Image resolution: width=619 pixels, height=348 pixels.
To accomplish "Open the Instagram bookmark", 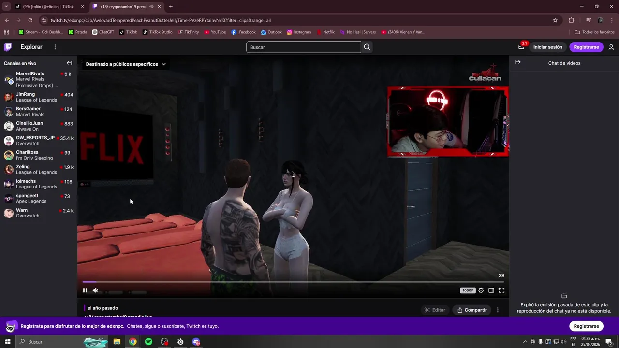I will point(299,32).
